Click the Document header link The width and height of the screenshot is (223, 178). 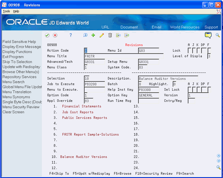coord(129,27)
